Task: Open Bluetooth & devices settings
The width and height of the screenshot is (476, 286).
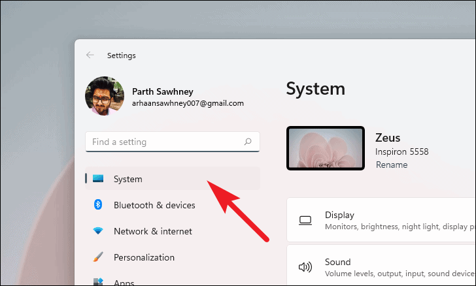Action: click(x=173, y=205)
